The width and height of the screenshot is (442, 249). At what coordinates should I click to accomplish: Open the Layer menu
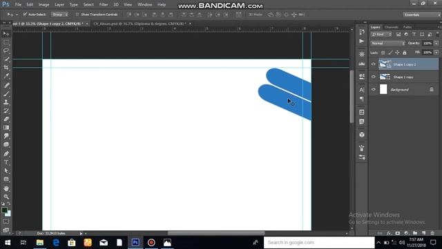coord(59,5)
